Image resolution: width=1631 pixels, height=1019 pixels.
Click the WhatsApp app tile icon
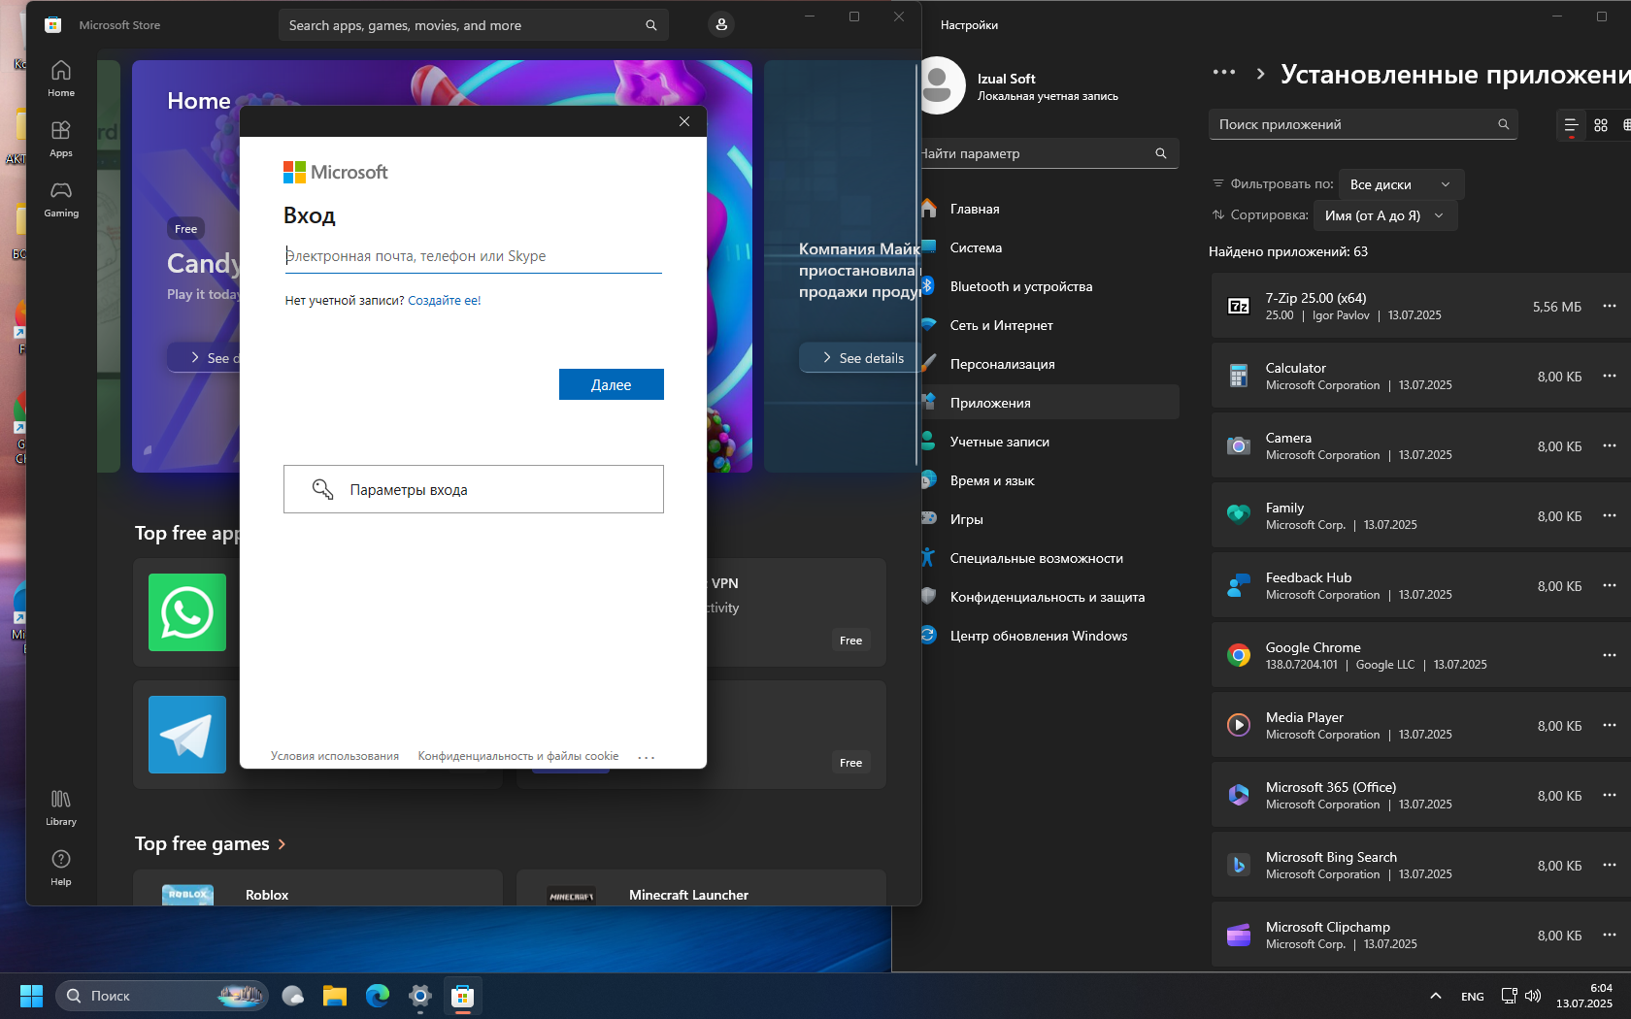tap(187, 612)
